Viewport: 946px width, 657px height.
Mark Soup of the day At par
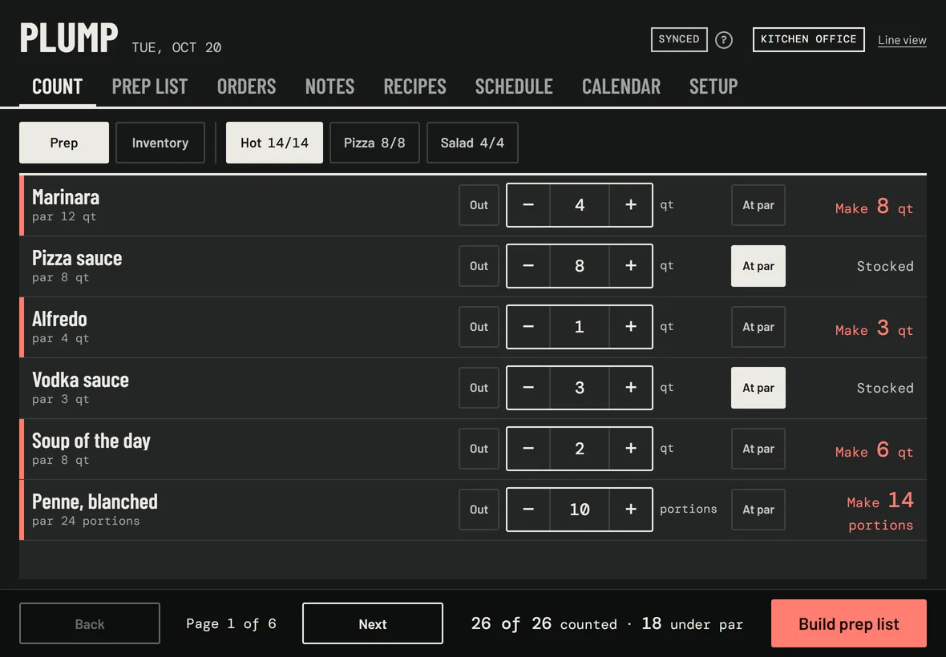tap(758, 449)
